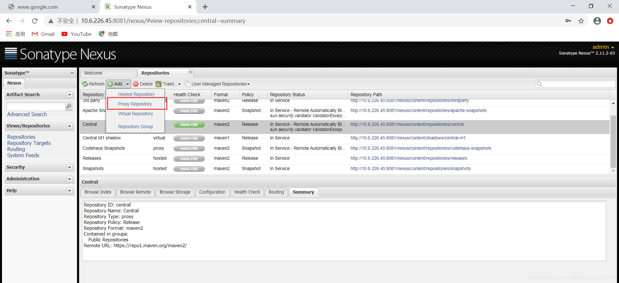Open the Trash dropdown
This screenshot has height=283, width=619.
point(168,84)
